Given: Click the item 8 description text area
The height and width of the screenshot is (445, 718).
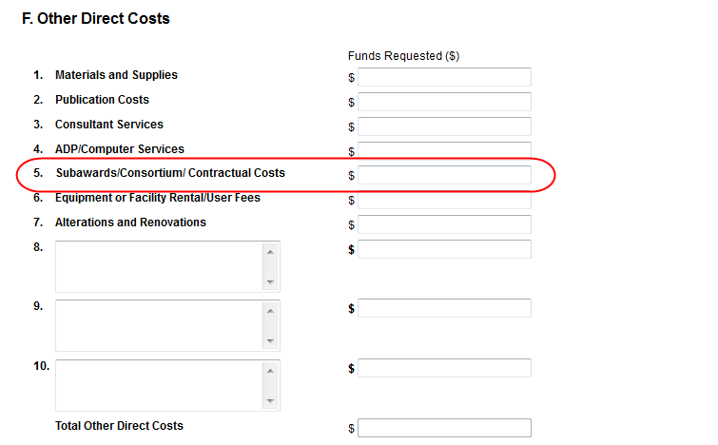Looking at the screenshot, I should 159,266.
